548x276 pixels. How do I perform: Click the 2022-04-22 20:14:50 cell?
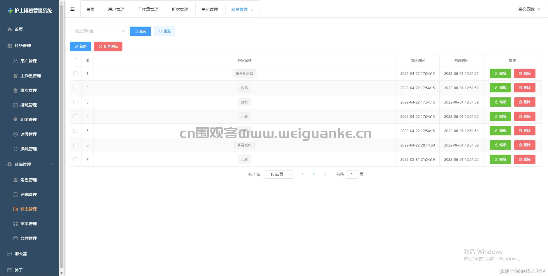point(417,145)
